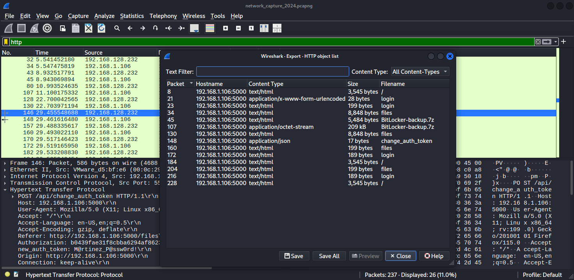The height and width of the screenshot is (280, 574).
Task: Open Help for object list
Action: click(x=434, y=256)
